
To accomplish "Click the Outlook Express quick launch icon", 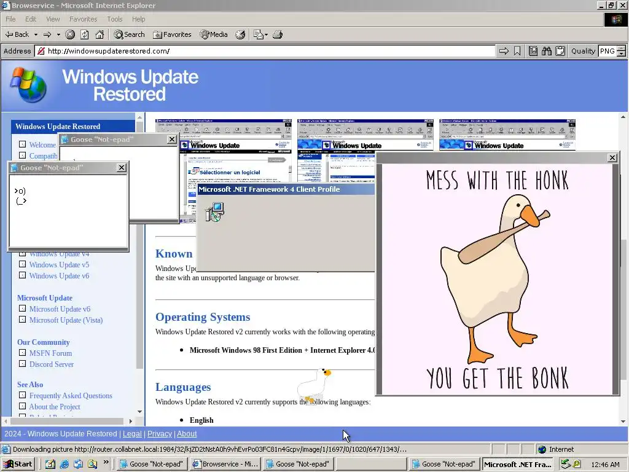I will coord(78,464).
